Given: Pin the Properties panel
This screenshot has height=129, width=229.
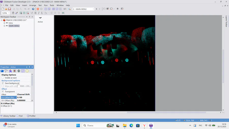Looking at the screenshot, I should pyautogui.click(x=30, y=67).
